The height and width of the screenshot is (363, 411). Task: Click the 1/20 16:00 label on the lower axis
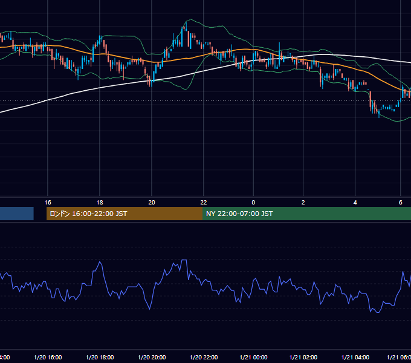pos(48,357)
